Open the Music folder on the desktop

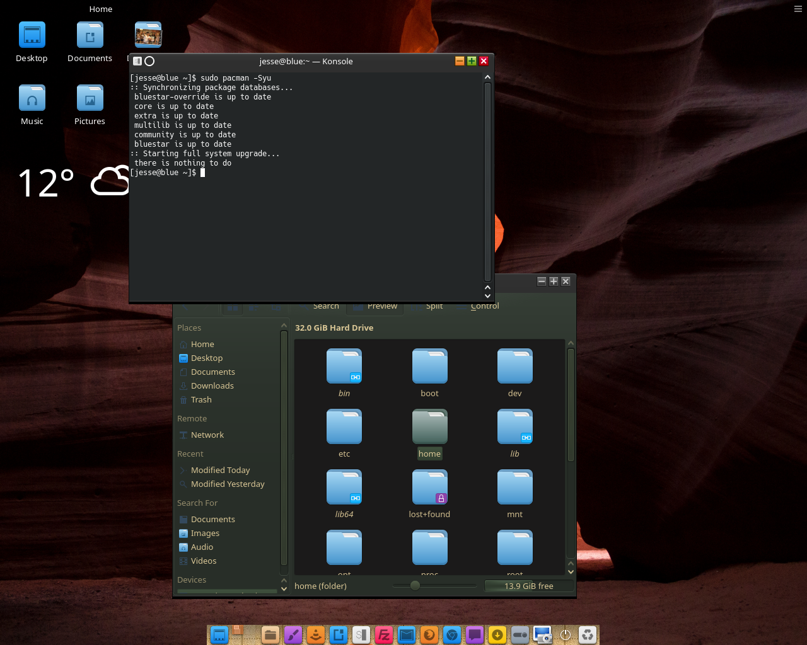pos(32,105)
